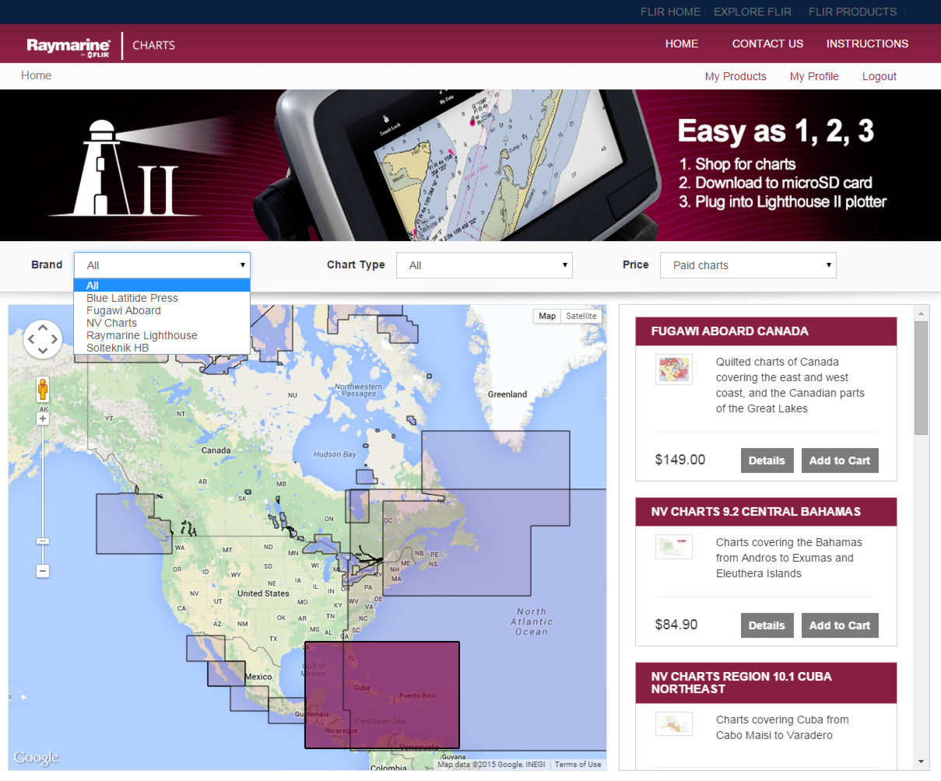Pan the map right with the arrow

pos(54,339)
